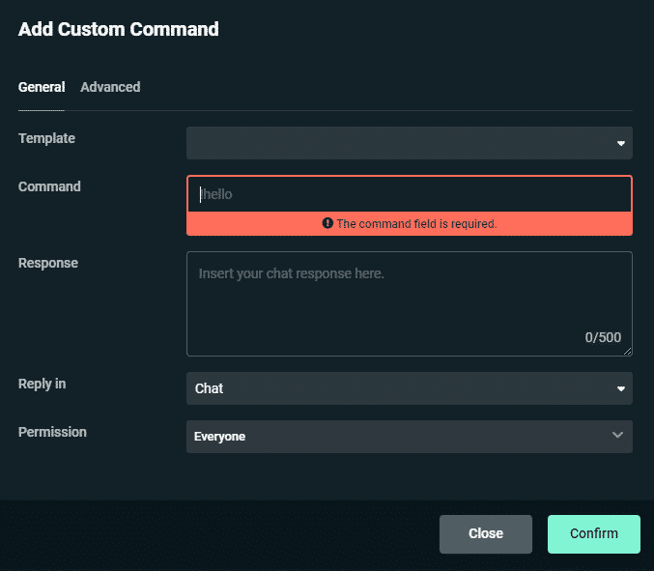
Task: Click the Command label
Action: point(49,186)
